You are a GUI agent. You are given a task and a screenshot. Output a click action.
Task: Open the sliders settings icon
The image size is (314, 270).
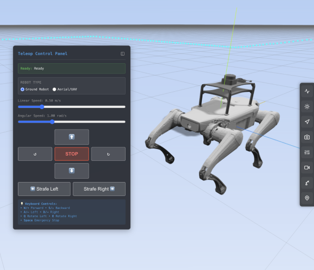(x=307, y=152)
